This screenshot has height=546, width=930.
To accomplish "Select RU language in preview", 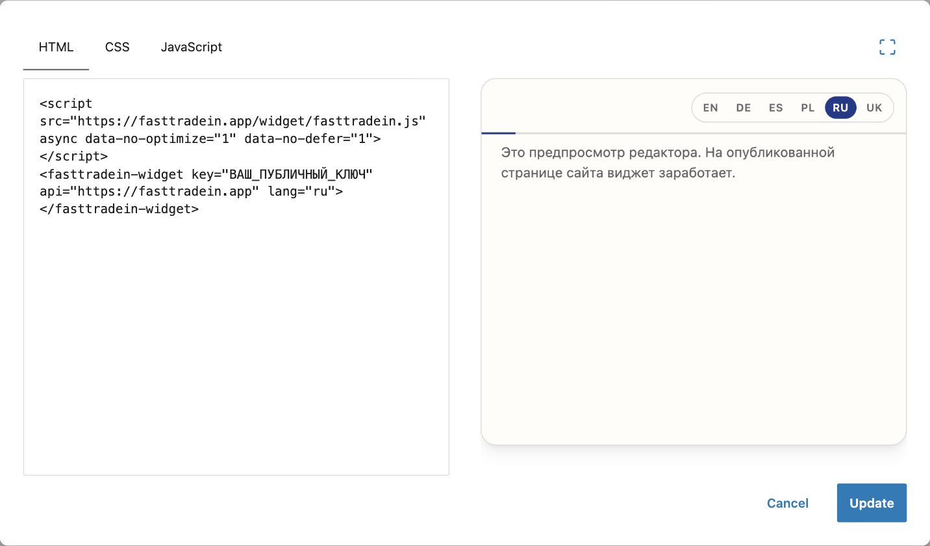I will tap(841, 108).
